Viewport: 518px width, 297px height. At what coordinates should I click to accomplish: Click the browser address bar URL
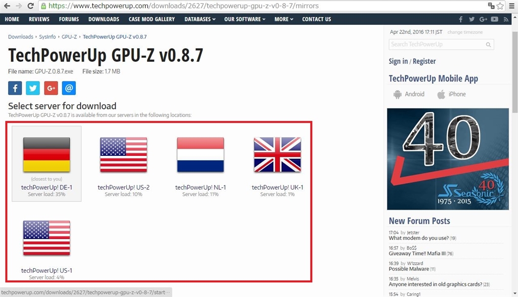coord(183,6)
